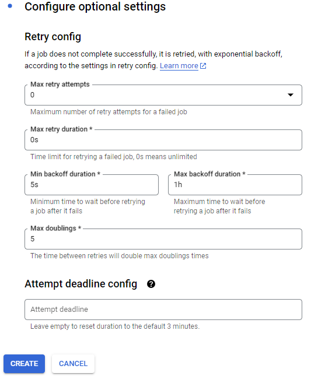
Task: Click the Attempt deadline config heading text
Action: 81,284
